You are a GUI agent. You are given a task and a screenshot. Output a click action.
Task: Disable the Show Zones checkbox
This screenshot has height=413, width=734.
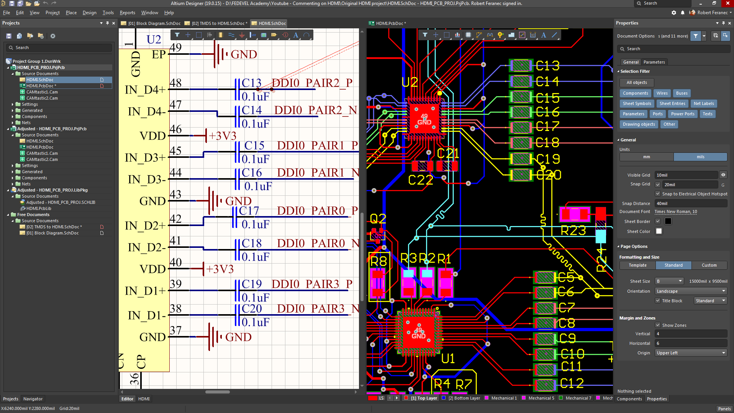658,325
